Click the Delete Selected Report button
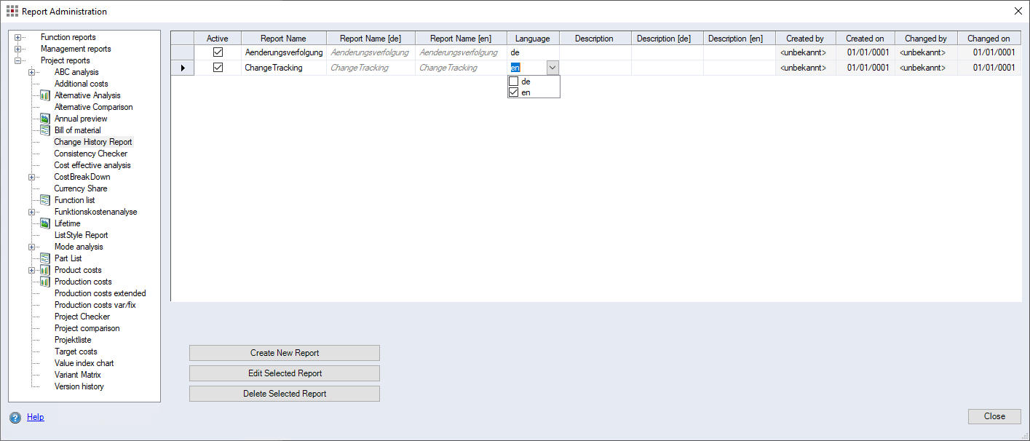 point(285,394)
